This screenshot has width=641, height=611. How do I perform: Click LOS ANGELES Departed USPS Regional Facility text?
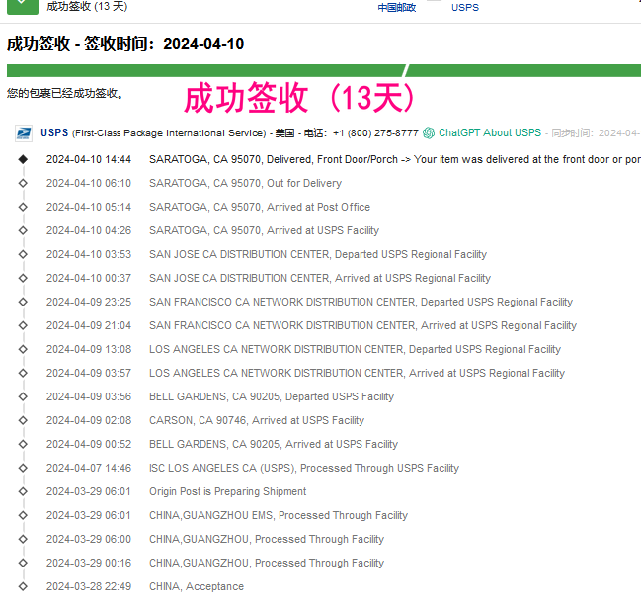click(355, 349)
